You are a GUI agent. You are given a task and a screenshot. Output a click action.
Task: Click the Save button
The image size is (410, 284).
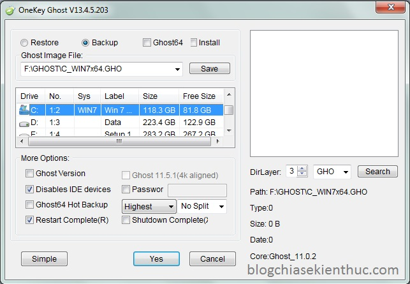coord(209,68)
